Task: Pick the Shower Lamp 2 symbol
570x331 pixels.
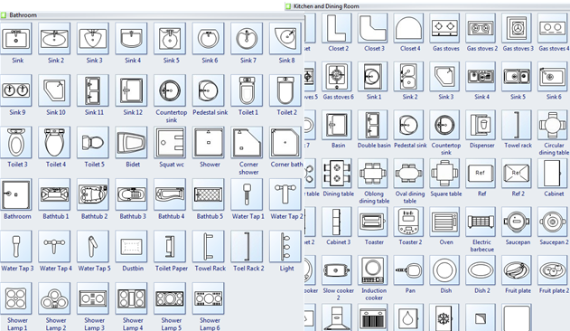Action: 54,299
